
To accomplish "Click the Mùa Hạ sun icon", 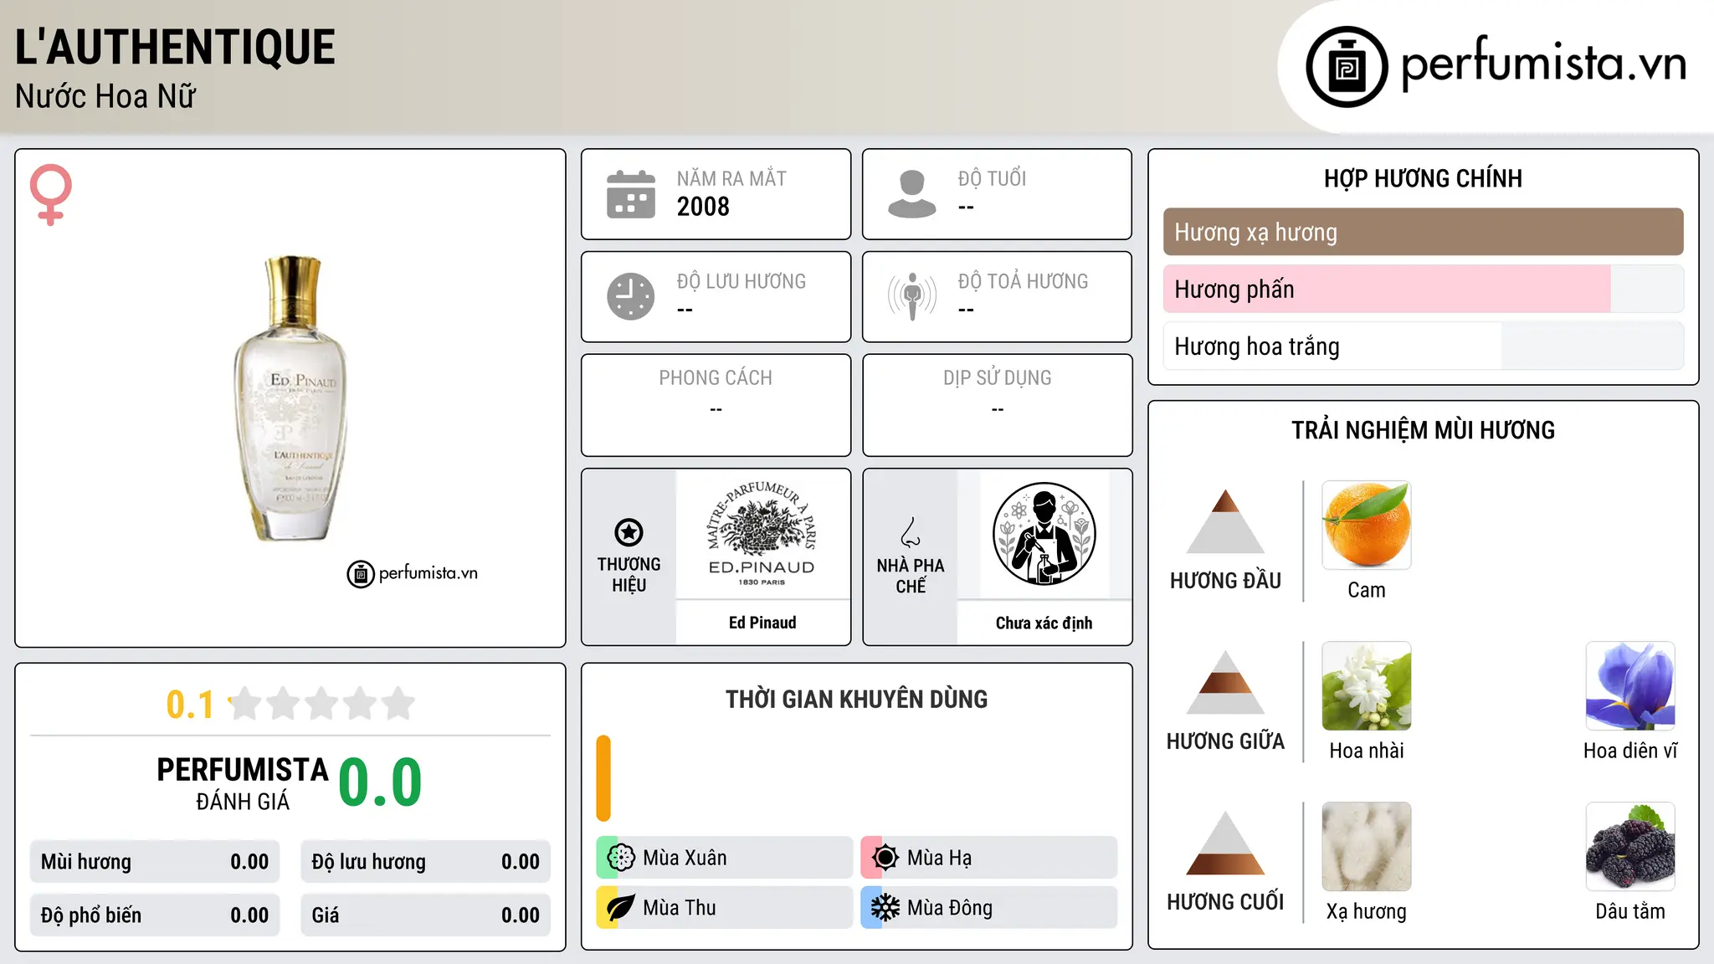I will click(x=885, y=858).
